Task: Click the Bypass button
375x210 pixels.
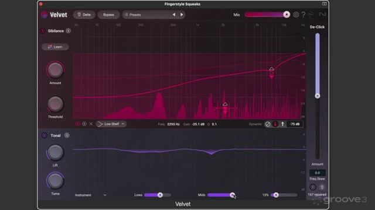Action: 108,15
